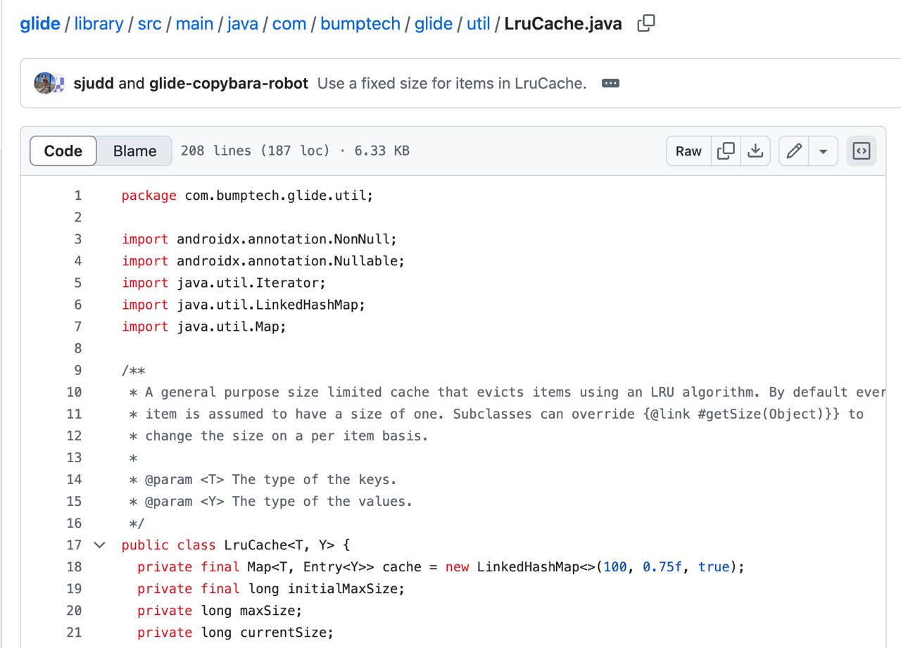Switch to the Blame view tab

pyautogui.click(x=134, y=151)
